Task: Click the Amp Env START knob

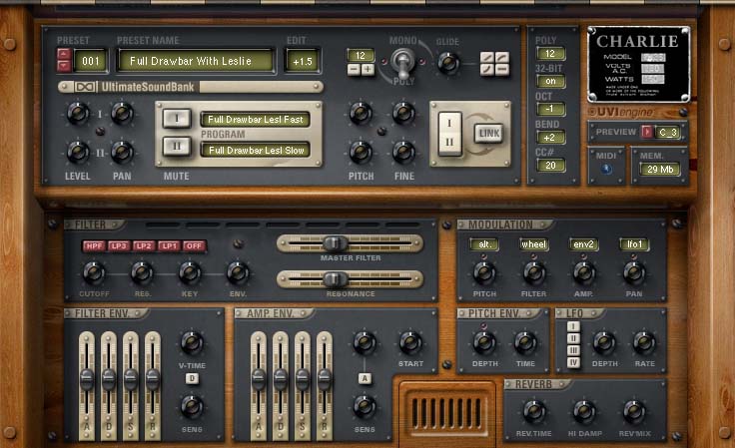Action: tap(410, 343)
